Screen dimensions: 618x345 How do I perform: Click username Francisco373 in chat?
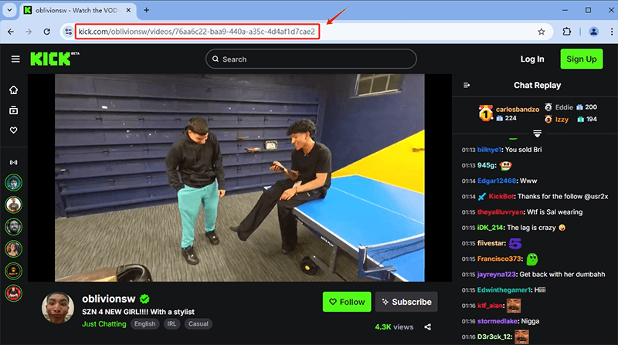click(499, 259)
